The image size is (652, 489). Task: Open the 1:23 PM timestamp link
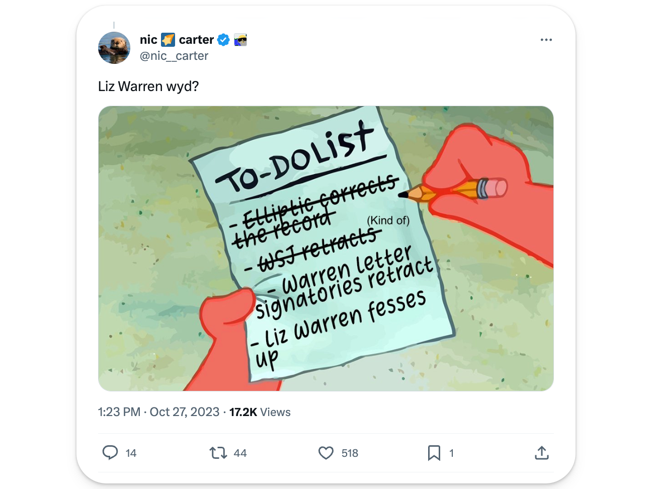[x=119, y=412]
